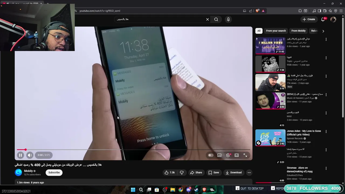The image size is (345, 194).
Task: Select the All filter chip
Action: 259,31
